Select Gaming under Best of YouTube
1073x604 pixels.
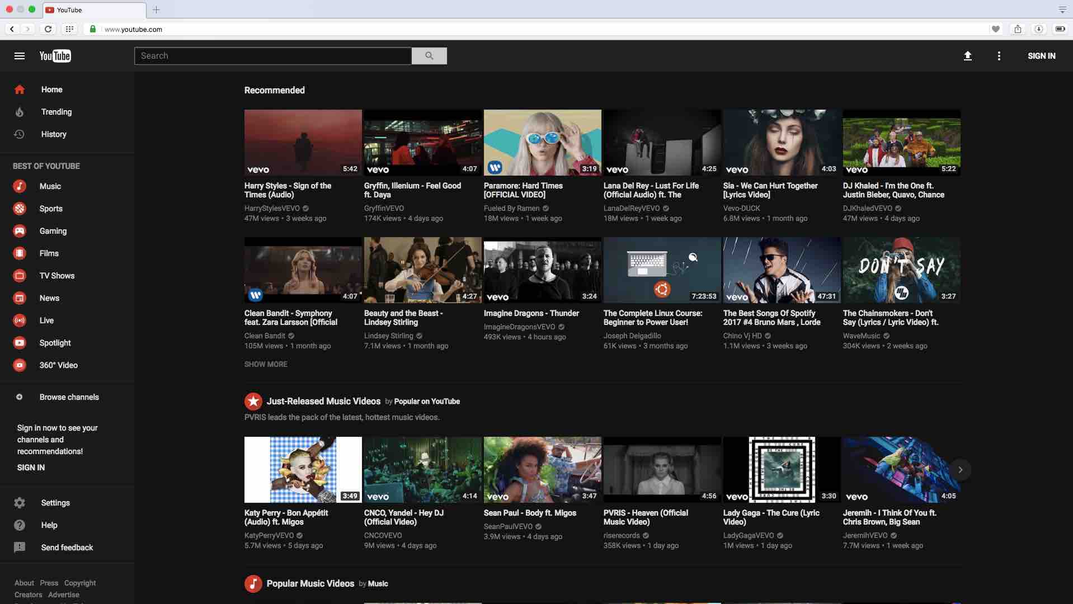[52, 230]
